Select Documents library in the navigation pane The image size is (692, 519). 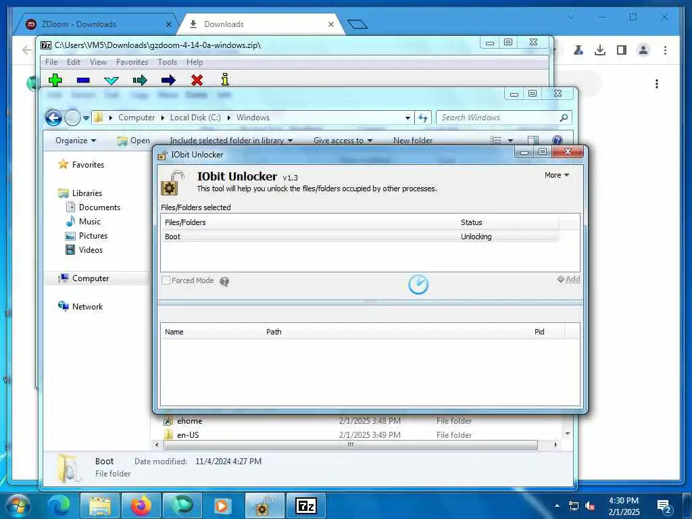click(99, 207)
